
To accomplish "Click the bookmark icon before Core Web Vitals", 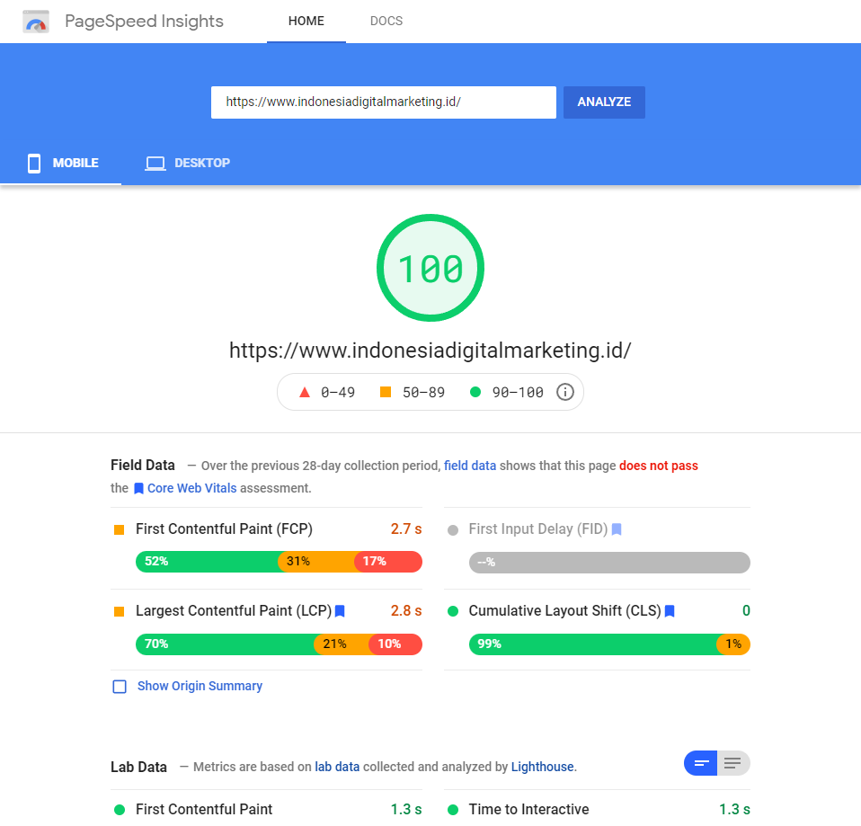I will [x=138, y=489].
